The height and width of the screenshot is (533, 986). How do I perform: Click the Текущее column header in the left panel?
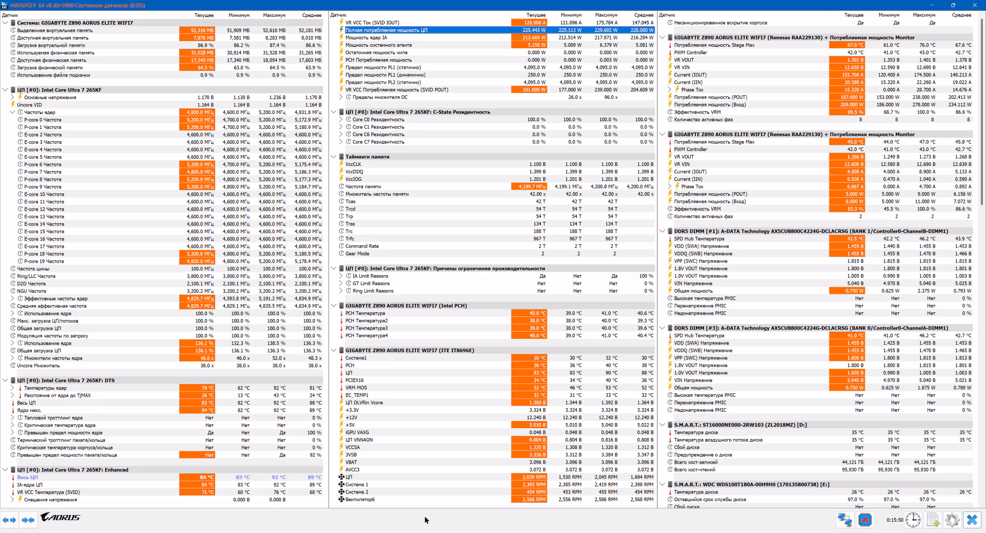pos(204,15)
